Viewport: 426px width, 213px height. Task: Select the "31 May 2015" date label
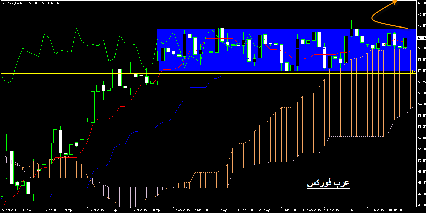tap(312, 210)
